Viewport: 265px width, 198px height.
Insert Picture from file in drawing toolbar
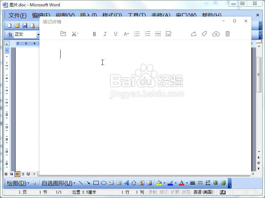149,183
